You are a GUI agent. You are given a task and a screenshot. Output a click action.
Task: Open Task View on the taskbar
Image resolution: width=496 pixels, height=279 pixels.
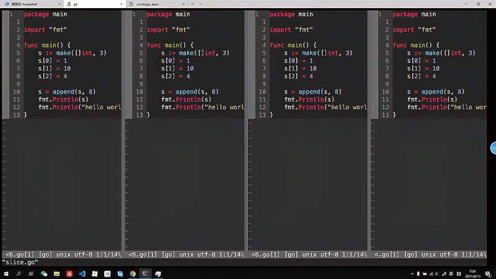31,274
